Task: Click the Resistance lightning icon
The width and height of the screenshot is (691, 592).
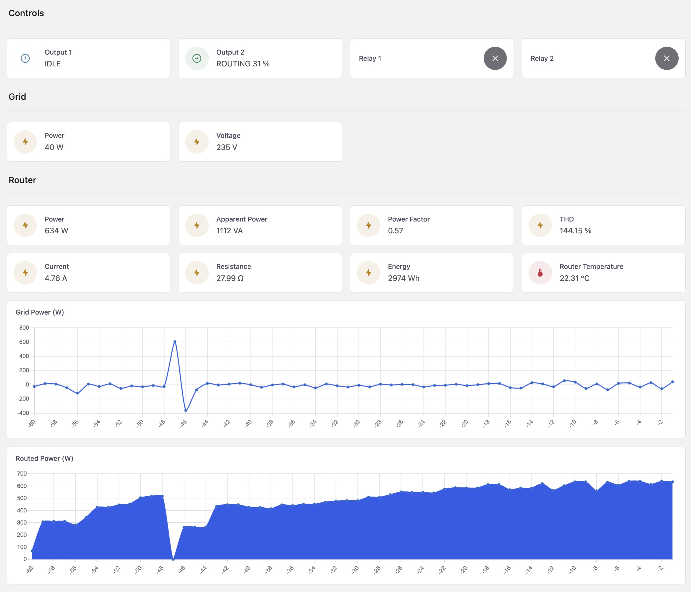Action: [197, 273]
